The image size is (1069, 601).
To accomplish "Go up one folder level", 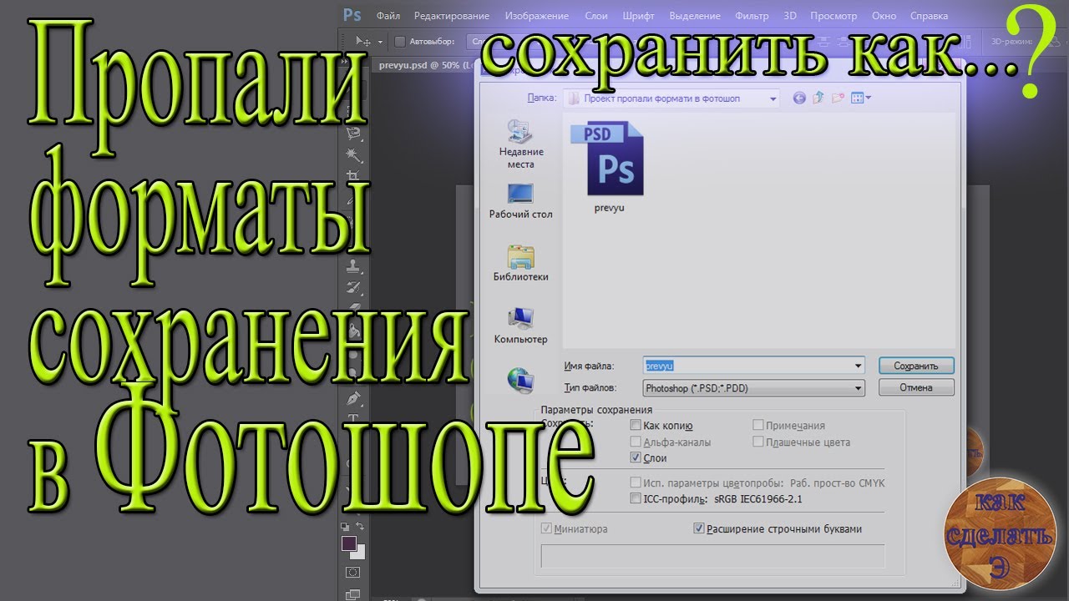I will pos(818,98).
